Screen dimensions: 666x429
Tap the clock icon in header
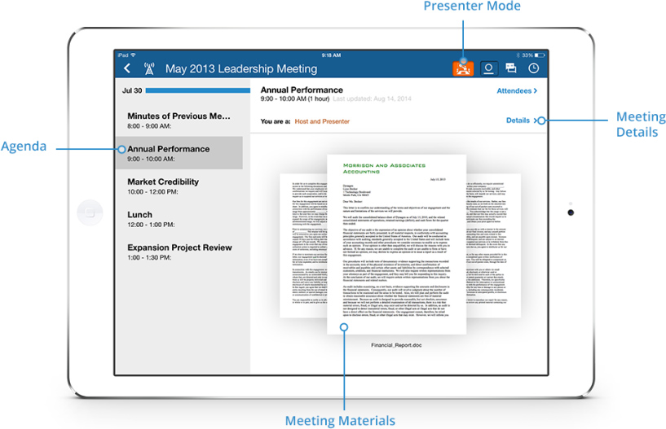point(533,68)
